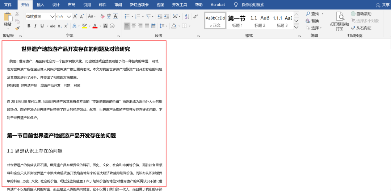Click the Format Painter brush icon

pyautogui.click(x=17, y=28)
